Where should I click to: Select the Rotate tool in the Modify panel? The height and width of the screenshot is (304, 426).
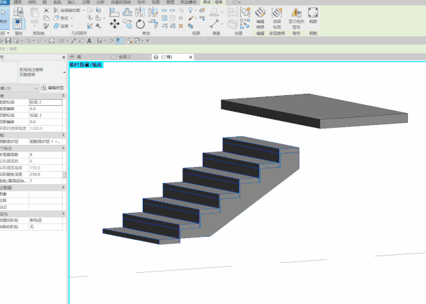(x=140, y=24)
